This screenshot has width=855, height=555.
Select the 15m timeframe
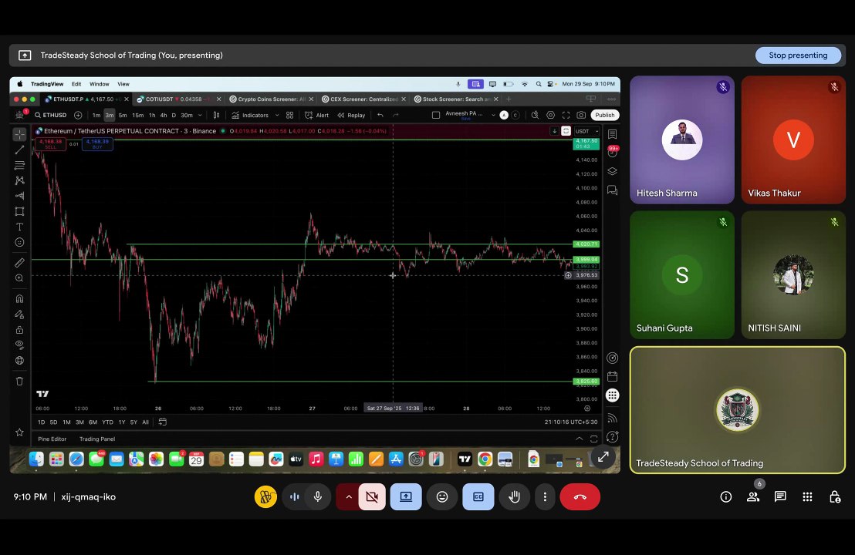[x=138, y=115]
